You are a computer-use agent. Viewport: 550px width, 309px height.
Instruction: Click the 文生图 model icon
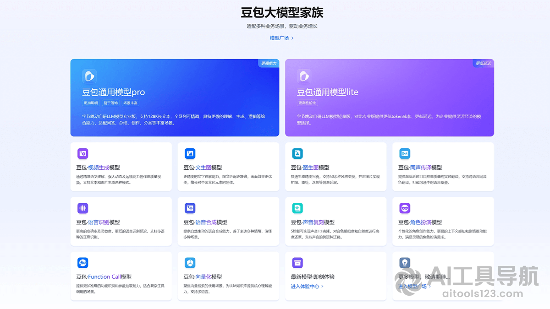coord(190,153)
